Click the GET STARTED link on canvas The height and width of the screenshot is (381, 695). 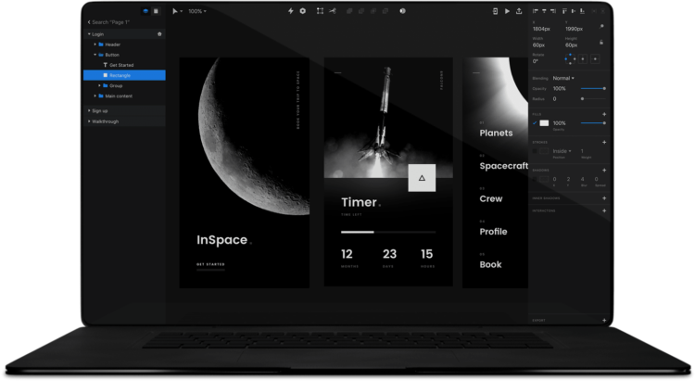coord(210,264)
